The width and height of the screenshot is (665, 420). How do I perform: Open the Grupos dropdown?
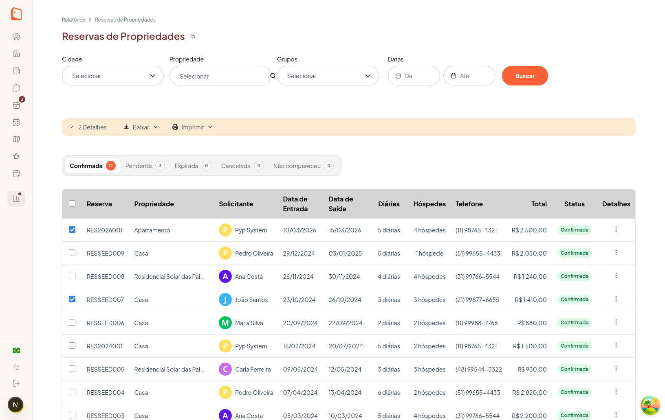328,76
